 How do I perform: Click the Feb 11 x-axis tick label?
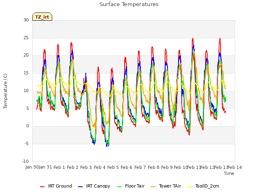tap(194, 167)
